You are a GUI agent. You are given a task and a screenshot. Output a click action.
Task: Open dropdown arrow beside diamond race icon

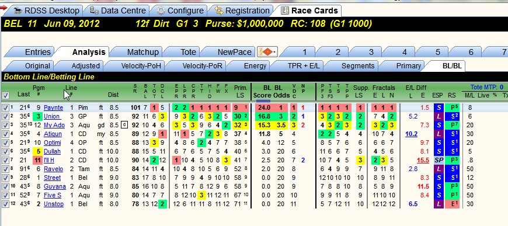(274, 52)
